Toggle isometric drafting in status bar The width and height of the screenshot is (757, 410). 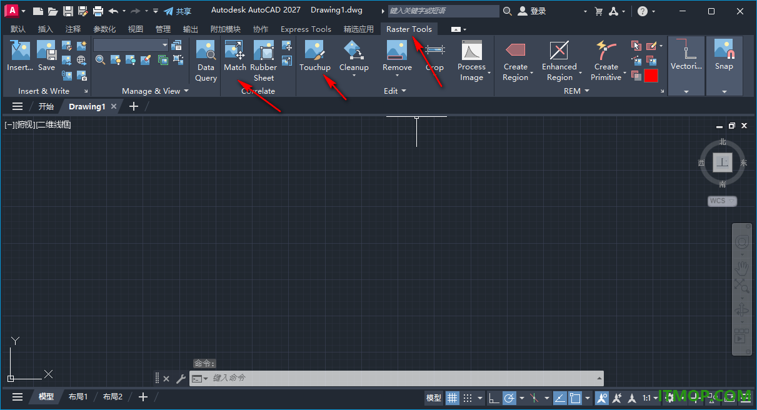click(x=534, y=397)
